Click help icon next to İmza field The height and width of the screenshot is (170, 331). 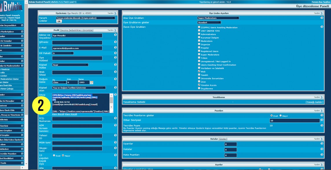tap(115, 95)
